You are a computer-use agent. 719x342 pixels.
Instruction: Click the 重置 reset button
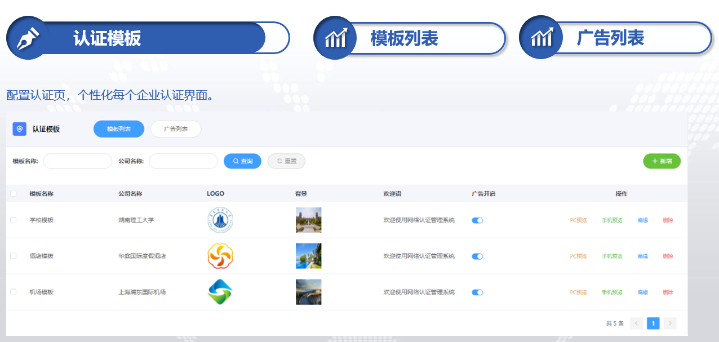click(286, 161)
